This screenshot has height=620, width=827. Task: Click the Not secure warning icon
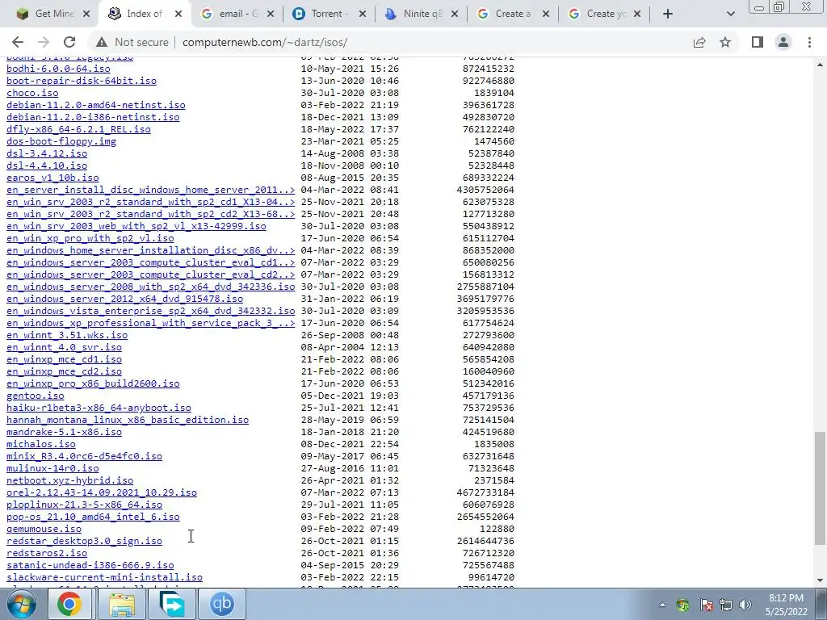pos(102,42)
